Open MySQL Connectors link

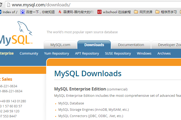[91, 116]
